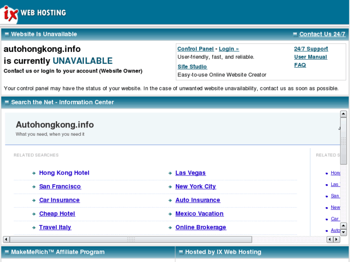This screenshot has width=350, height=262.
Task: Click the inner scrollbar up arrow button
Action: [343, 226]
